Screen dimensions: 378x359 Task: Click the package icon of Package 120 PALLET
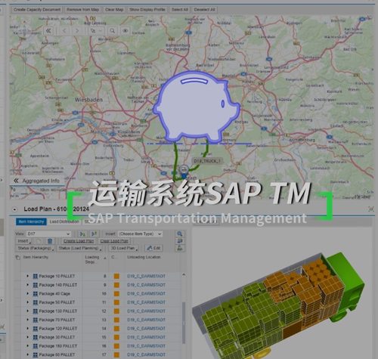click(x=36, y=329)
